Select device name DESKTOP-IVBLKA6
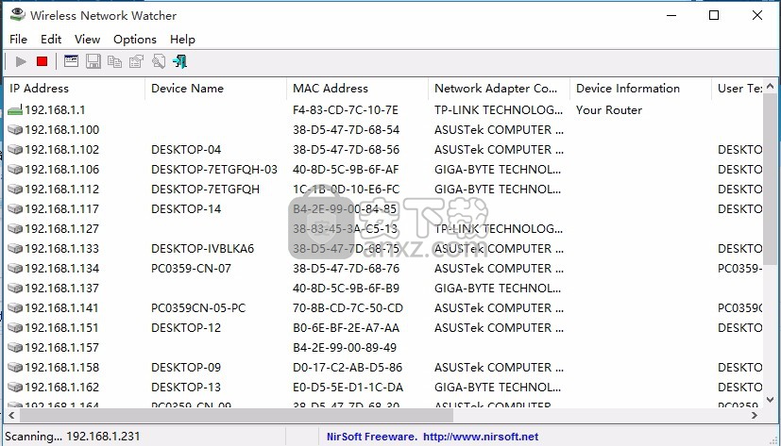Image resolution: width=781 pixels, height=446 pixels. [x=202, y=249]
